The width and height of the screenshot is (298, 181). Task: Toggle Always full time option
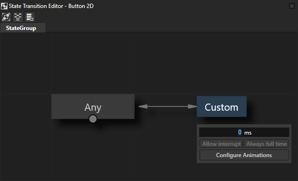(266, 144)
